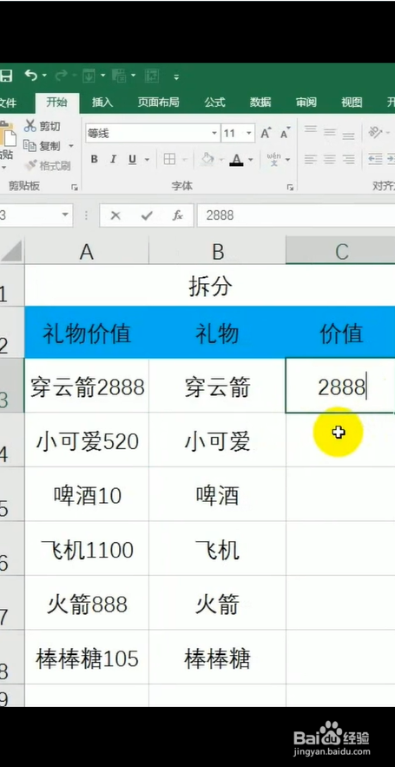Open the font name 等线 dropdown
395x767 pixels.
coord(214,133)
